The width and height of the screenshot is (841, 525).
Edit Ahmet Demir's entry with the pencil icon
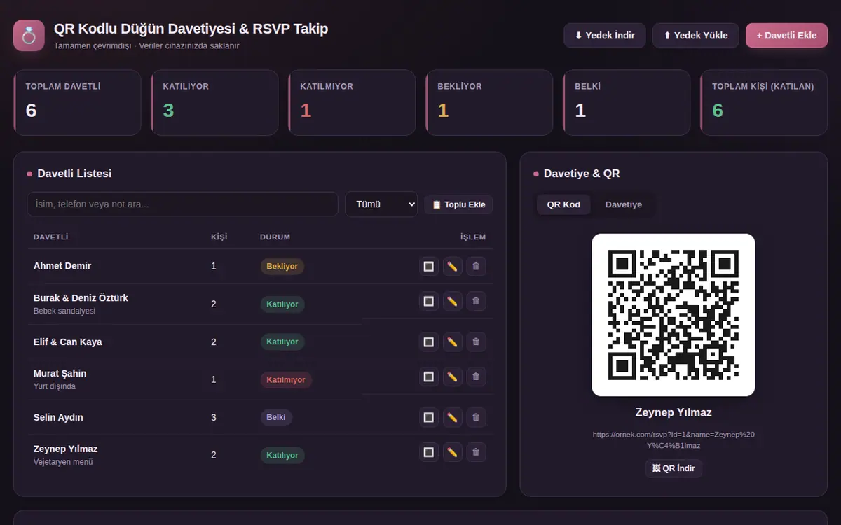click(x=453, y=266)
